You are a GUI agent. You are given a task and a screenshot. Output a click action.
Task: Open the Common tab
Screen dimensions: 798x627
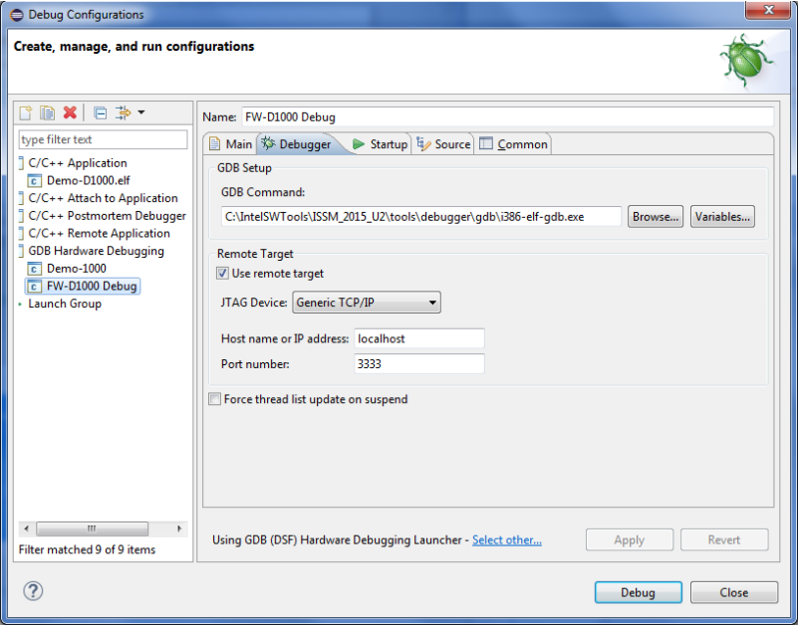tap(513, 144)
